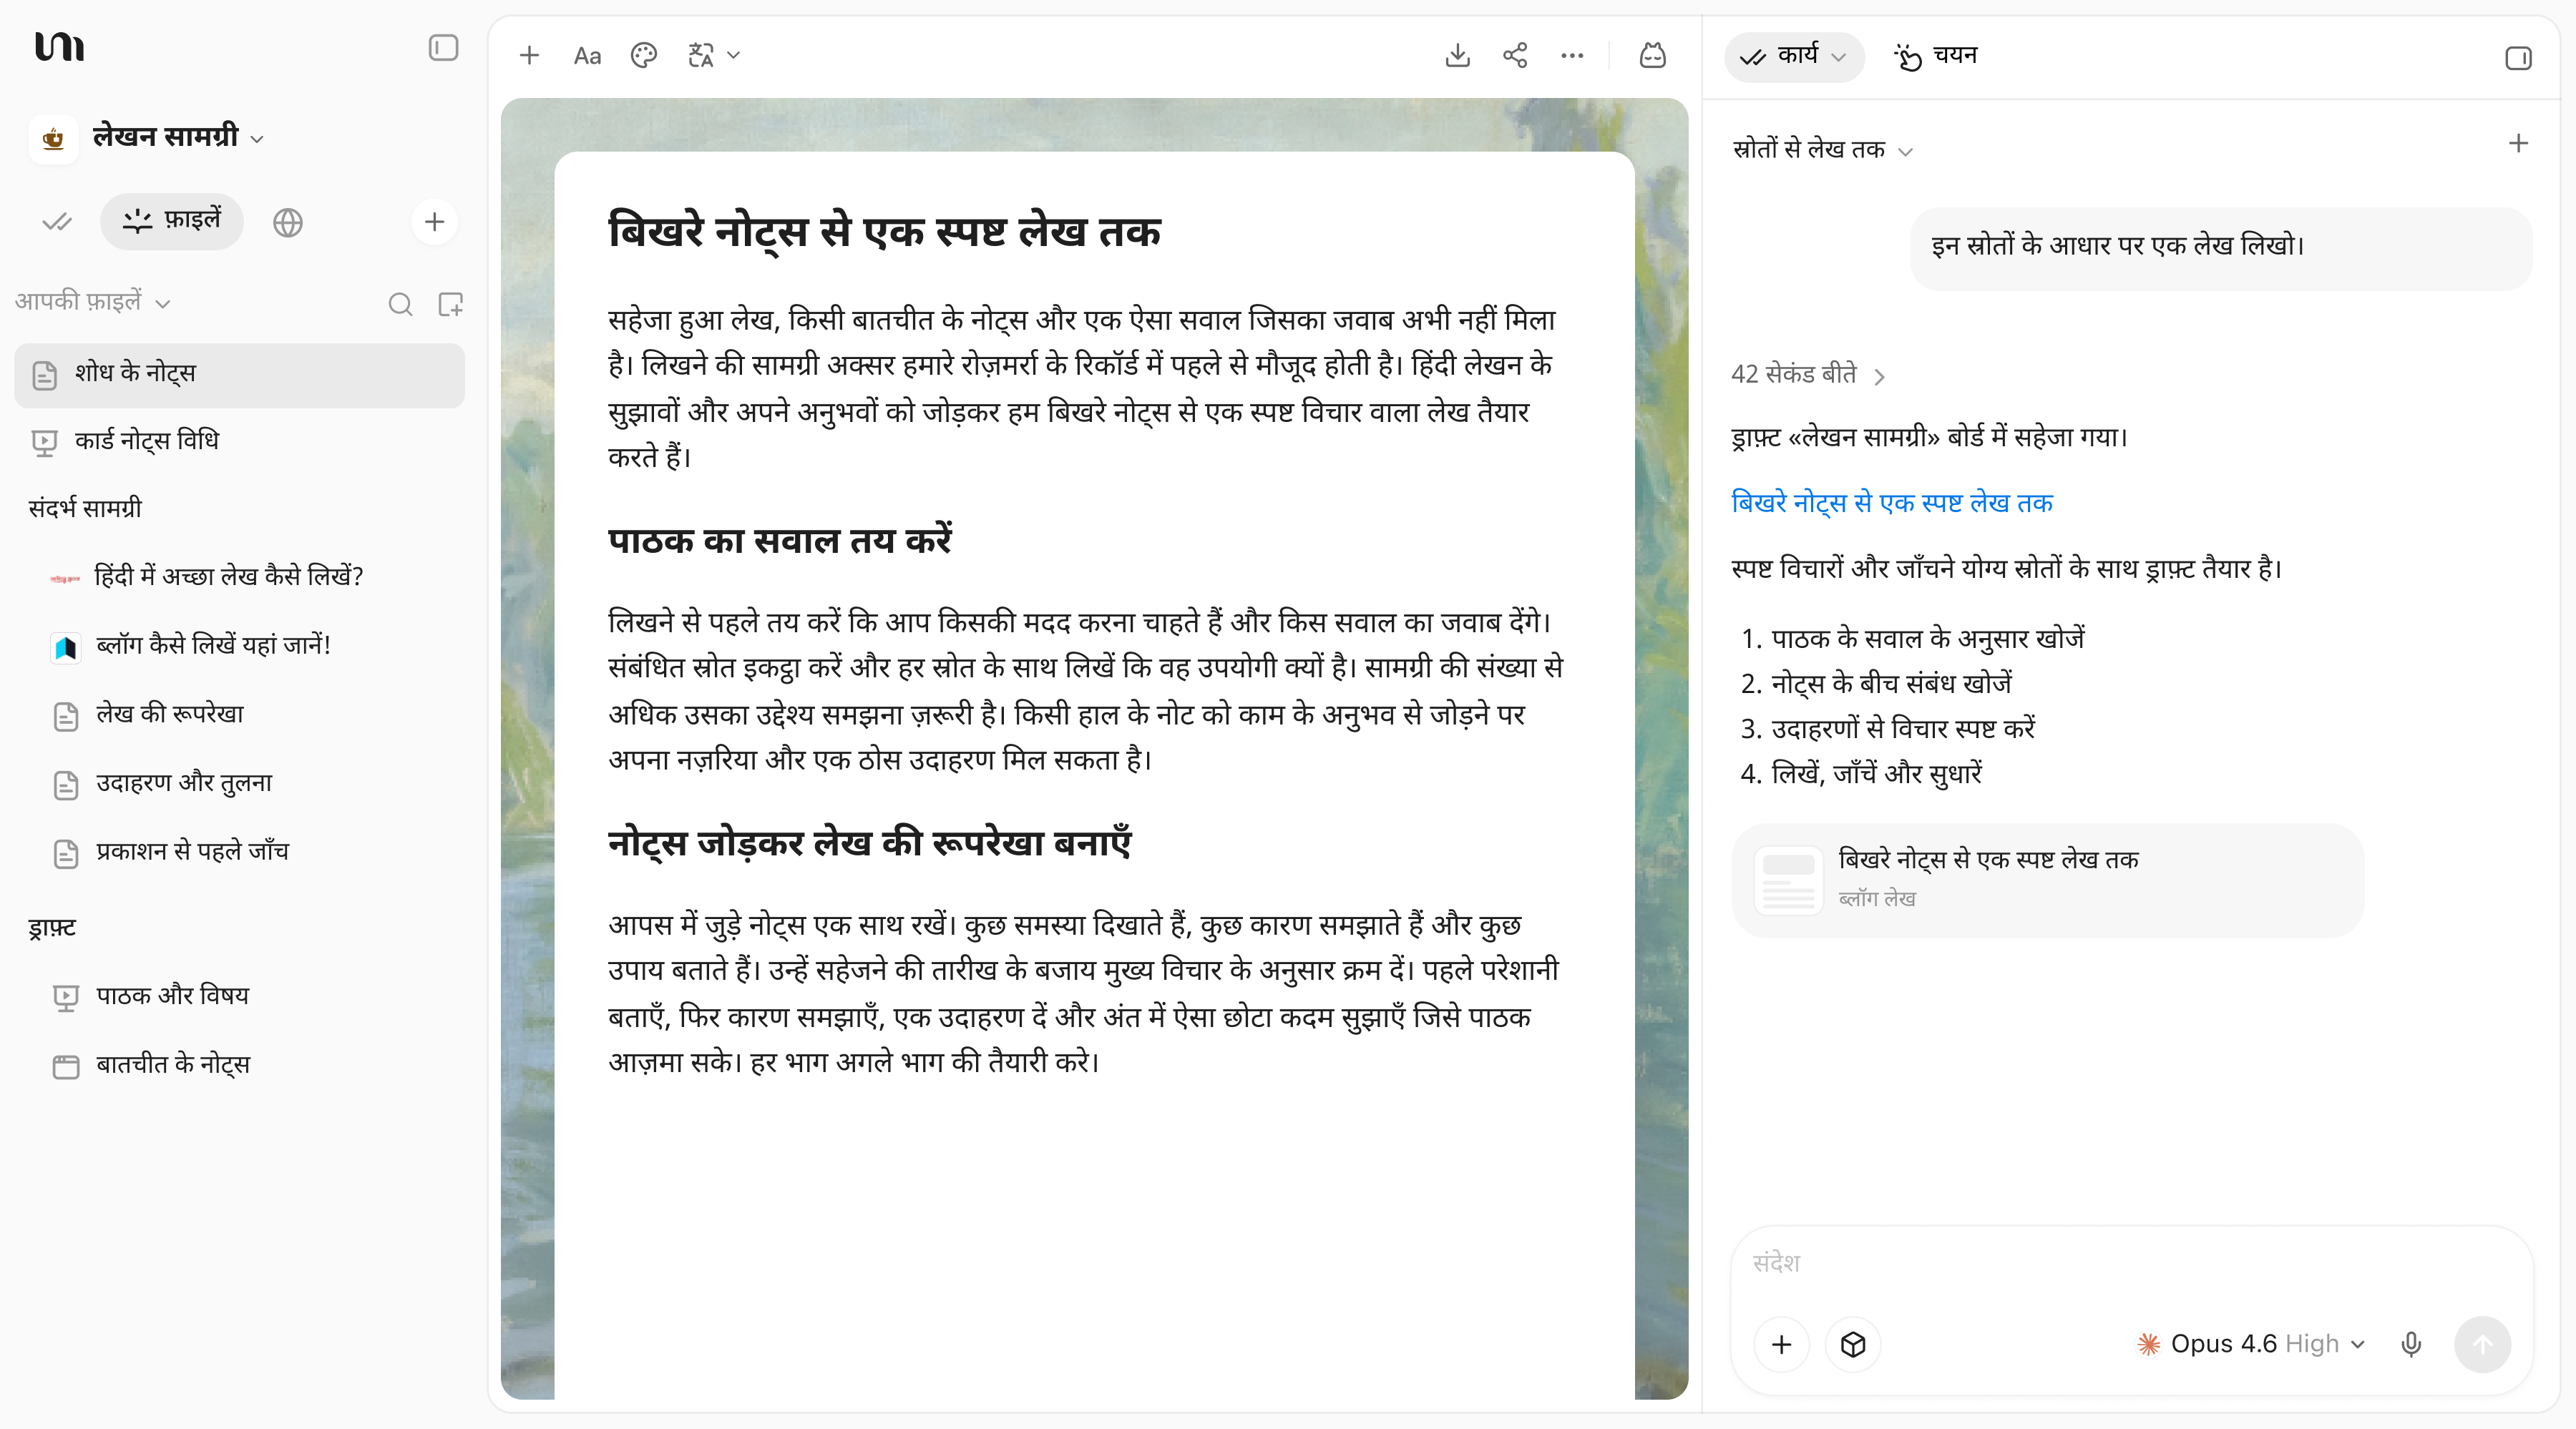This screenshot has width=2576, height=1429.
Task: Download the document
Action: coord(1458,56)
